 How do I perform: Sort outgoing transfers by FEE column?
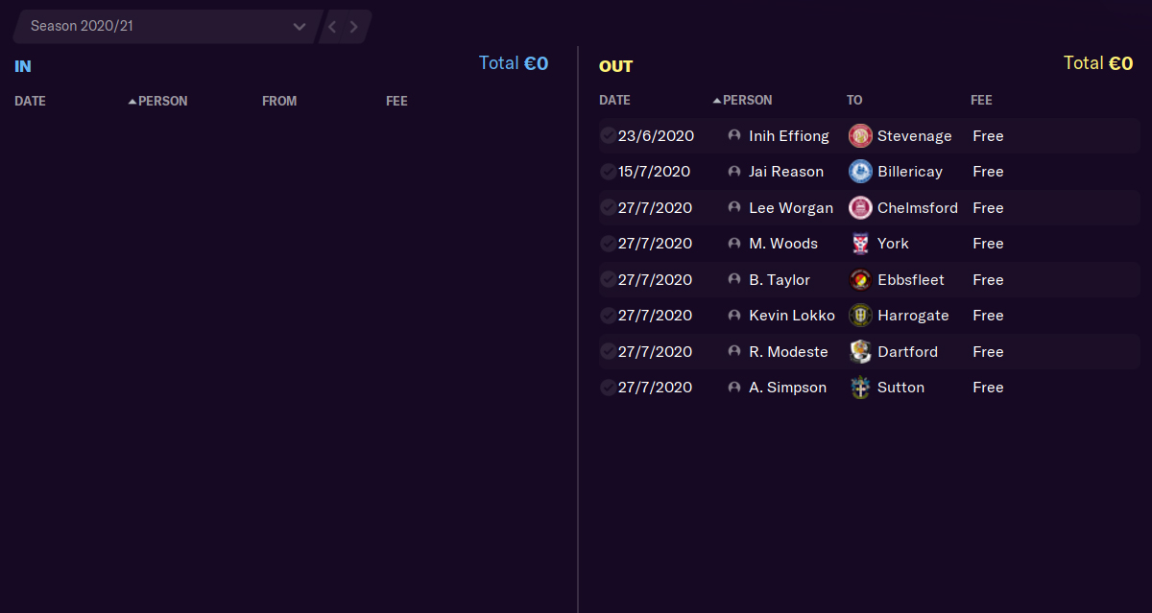click(981, 100)
